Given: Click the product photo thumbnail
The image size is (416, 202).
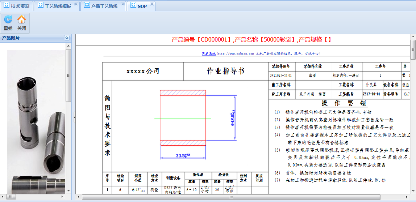Looking at the screenshot, I should 36,119.
